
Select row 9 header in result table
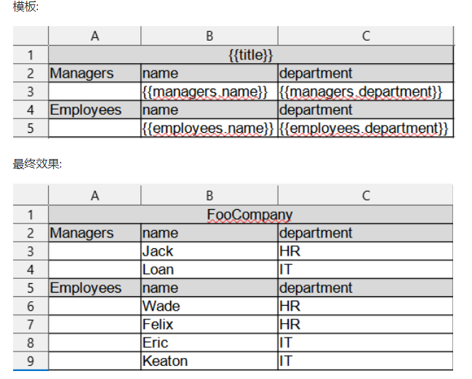(31, 361)
